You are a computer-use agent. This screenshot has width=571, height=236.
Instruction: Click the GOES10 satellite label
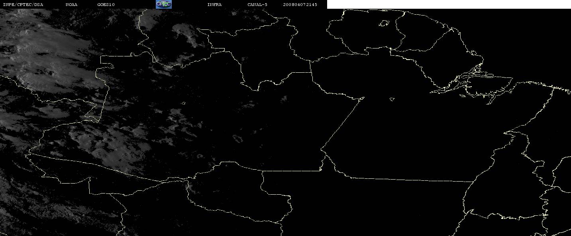point(106,4)
